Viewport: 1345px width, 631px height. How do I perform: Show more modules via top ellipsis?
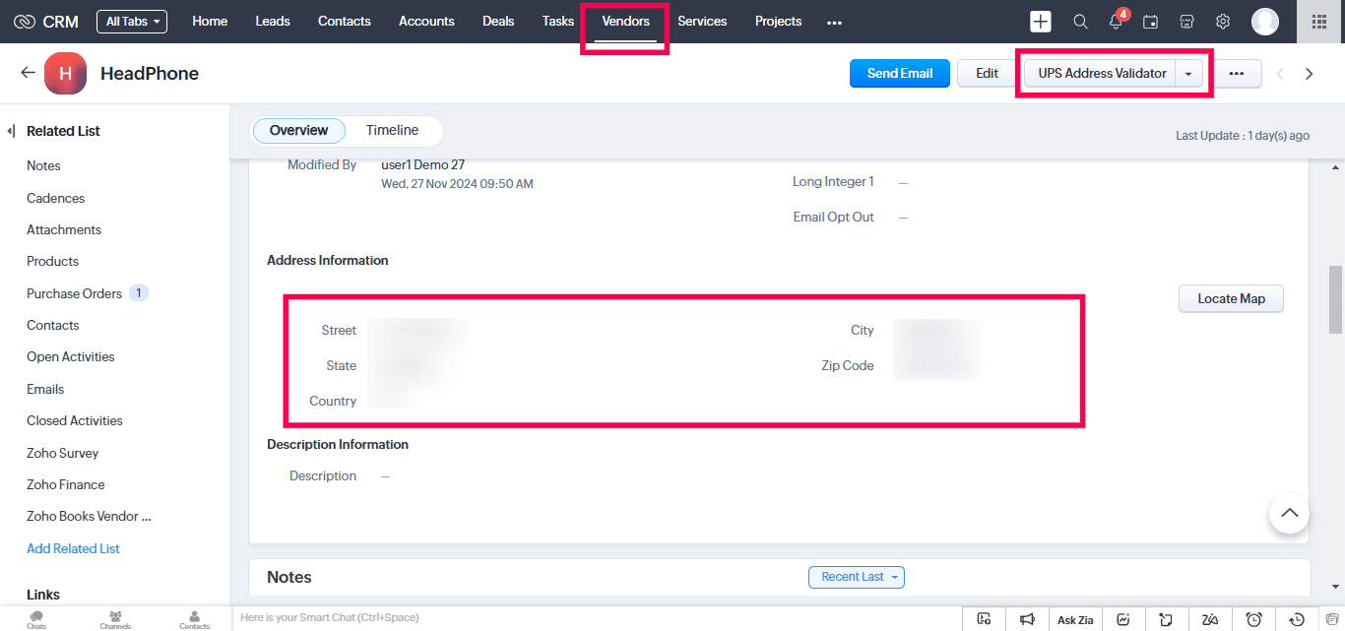[834, 22]
